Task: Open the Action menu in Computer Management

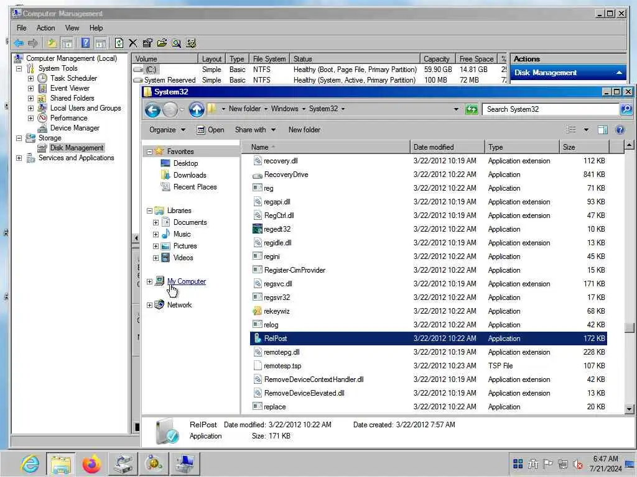Action: click(45, 28)
